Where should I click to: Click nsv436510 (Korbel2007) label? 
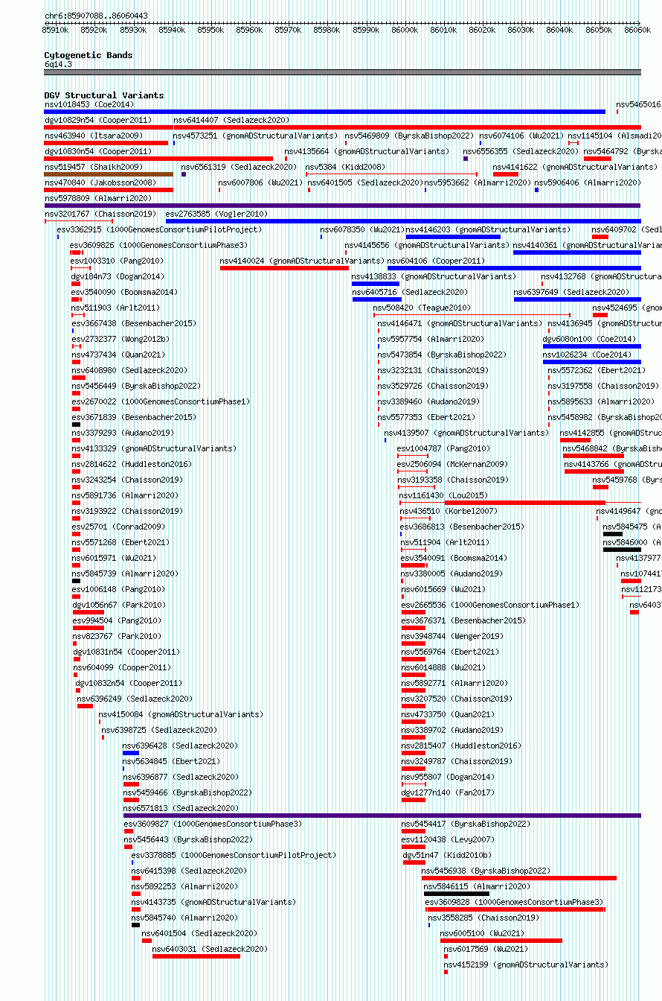pyautogui.click(x=449, y=511)
